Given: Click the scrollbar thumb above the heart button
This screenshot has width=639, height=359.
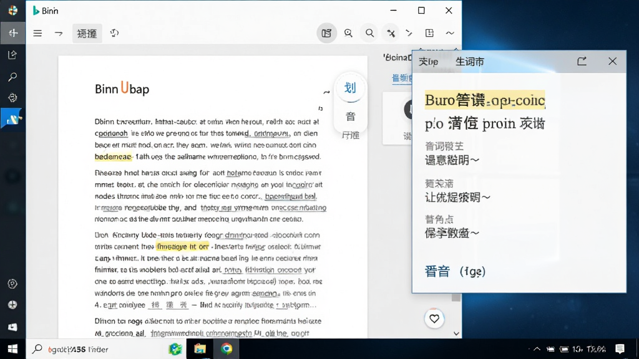Looking at the screenshot, I should click(x=456, y=297).
